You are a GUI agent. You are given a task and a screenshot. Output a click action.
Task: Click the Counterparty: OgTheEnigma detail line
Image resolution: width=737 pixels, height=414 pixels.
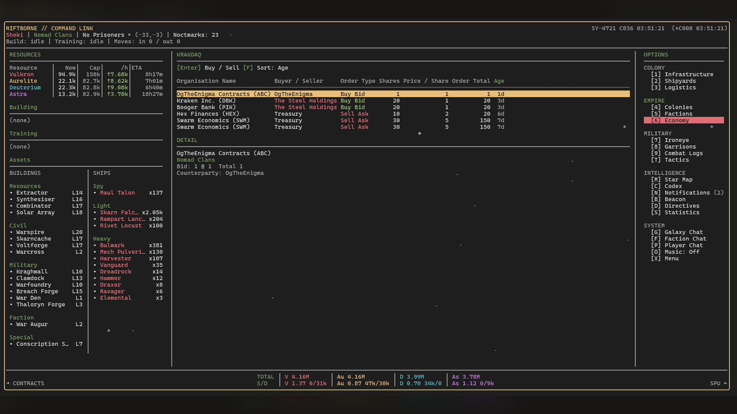(x=220, y=173)
